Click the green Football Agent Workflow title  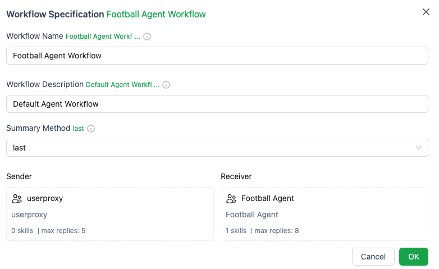[156, 14]
